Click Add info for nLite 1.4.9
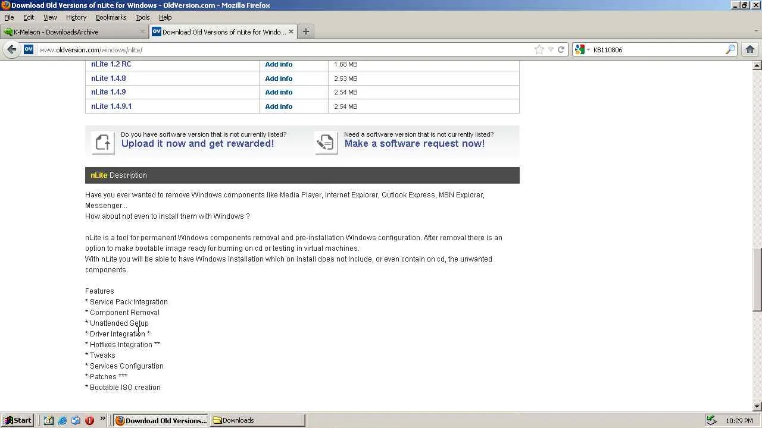 pyautogui.click(x=279, y=92)
